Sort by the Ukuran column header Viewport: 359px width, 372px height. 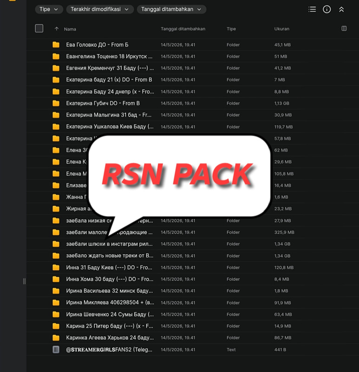pos(282,29)
